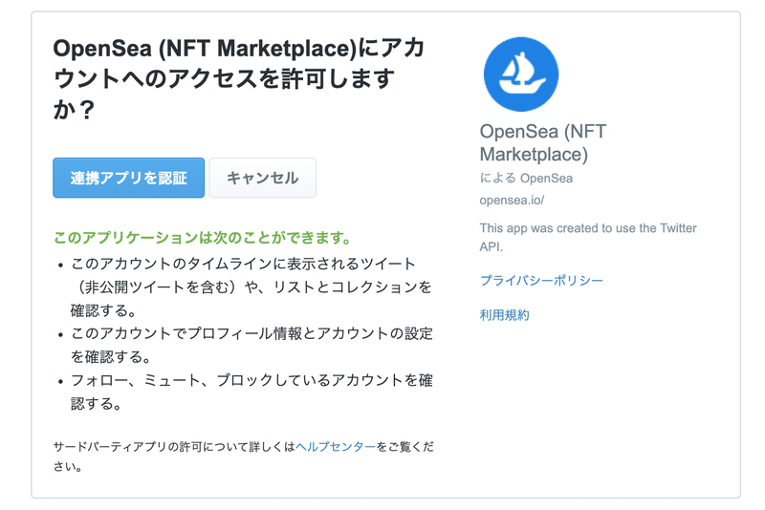Click the による OpenSea developer text
Image resolution: width=765 pixels, height=510 pixels.
(526, 179)
